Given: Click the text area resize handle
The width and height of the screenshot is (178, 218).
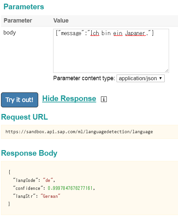Looking at the screenshot, I should (167, 71).
